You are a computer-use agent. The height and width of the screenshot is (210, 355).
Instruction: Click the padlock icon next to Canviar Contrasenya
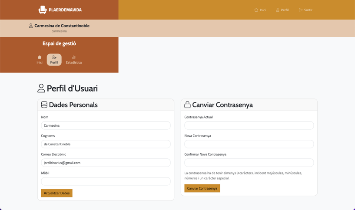[x=187, y=105]
